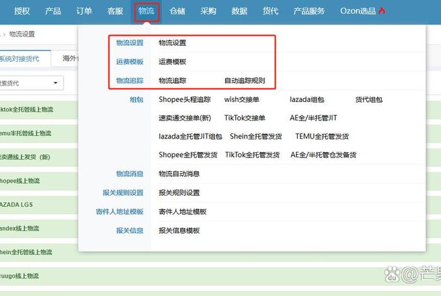
Task: Open 物流自动消息 link
Action: point(179,174)
